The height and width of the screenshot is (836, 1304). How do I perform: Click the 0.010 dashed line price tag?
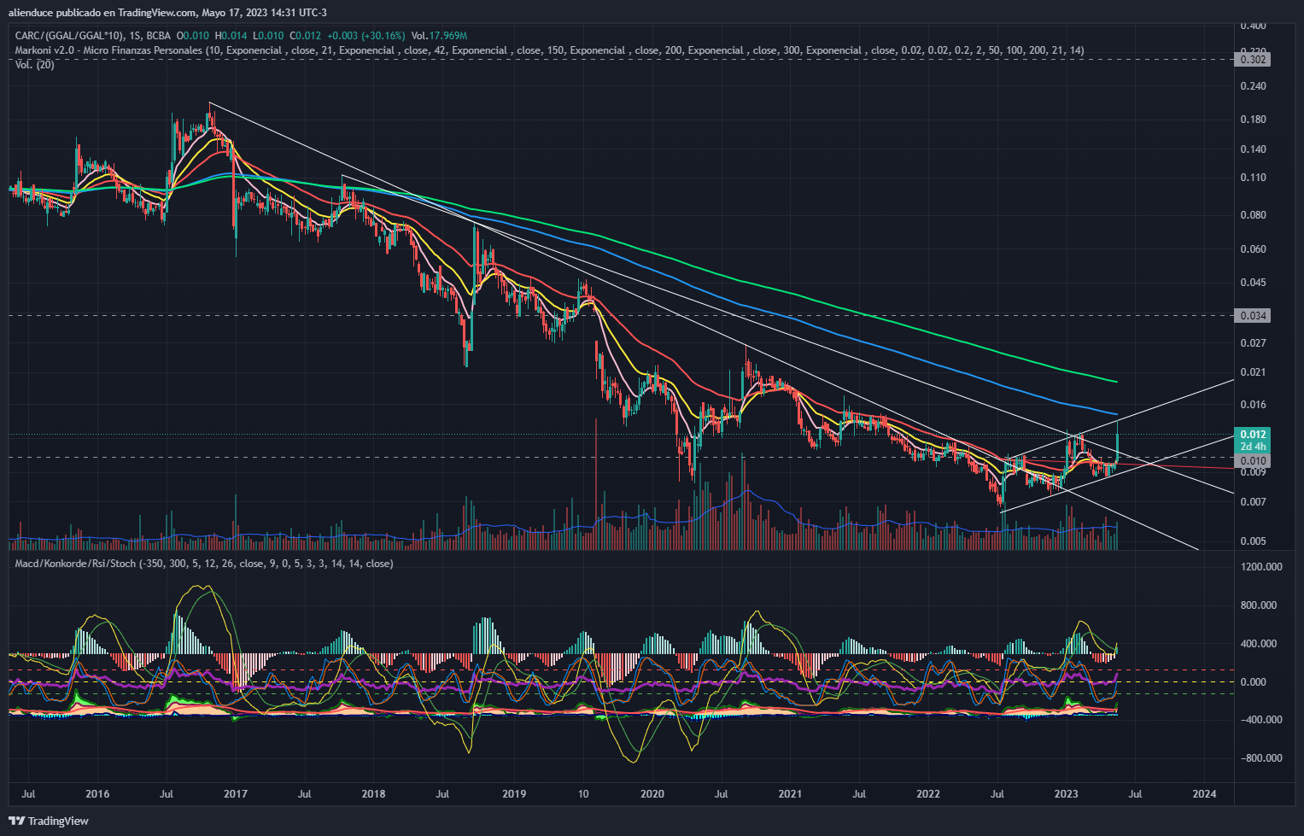[x=1253, y=461]
